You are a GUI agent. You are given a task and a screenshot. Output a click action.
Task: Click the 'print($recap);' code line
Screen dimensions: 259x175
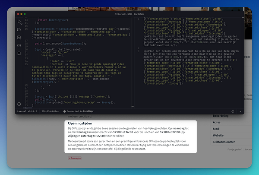[45, 99]
